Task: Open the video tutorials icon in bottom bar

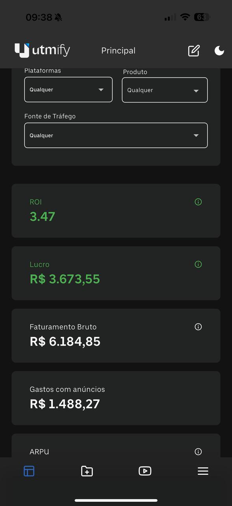Action: (145, 471)
